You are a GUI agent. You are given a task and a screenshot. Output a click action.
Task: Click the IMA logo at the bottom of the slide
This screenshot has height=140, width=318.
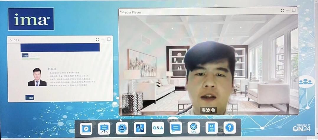pyautogui.click(x=30, y=97)
